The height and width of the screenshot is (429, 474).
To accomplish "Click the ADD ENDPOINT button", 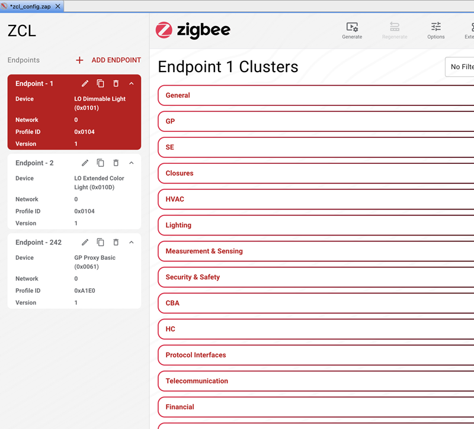I will [109, 60].
